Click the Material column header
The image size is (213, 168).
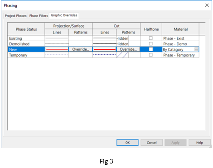click(x=180, y=29)
